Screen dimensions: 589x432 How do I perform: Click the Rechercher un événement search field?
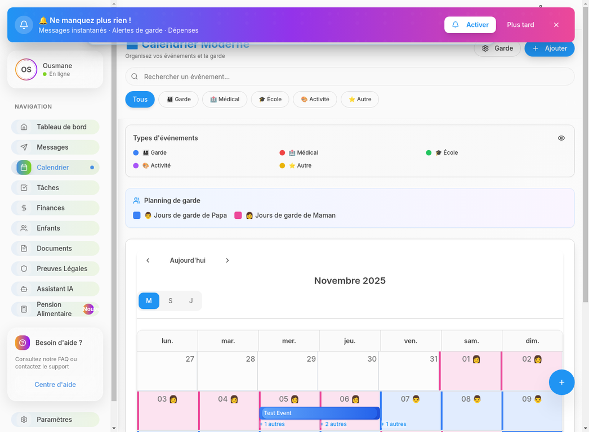(x=349, y=76)
